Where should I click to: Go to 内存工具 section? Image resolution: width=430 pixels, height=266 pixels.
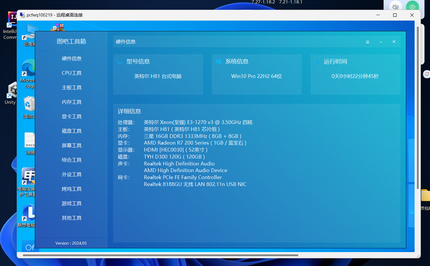pos(71,102)
